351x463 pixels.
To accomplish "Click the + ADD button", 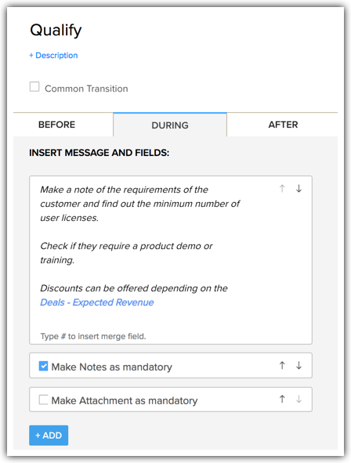I will (x=49, y=436).
